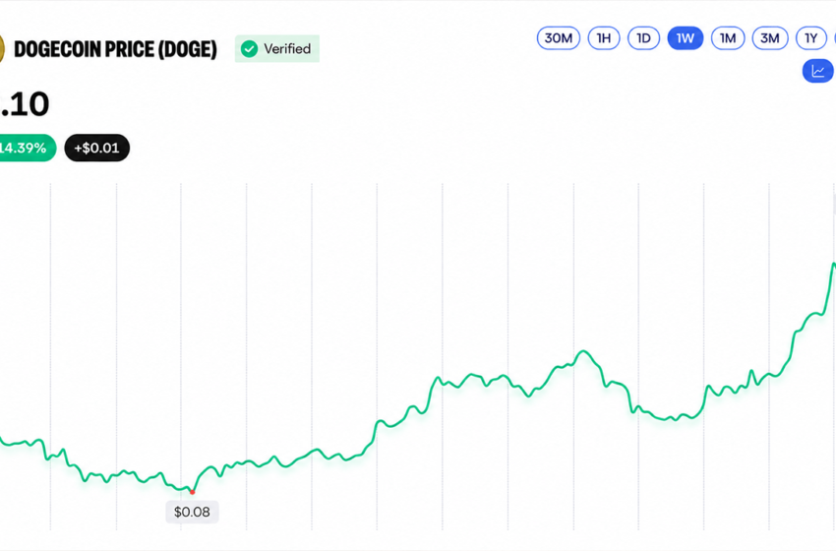Click the $0.08 low price label

click(192, 512)
